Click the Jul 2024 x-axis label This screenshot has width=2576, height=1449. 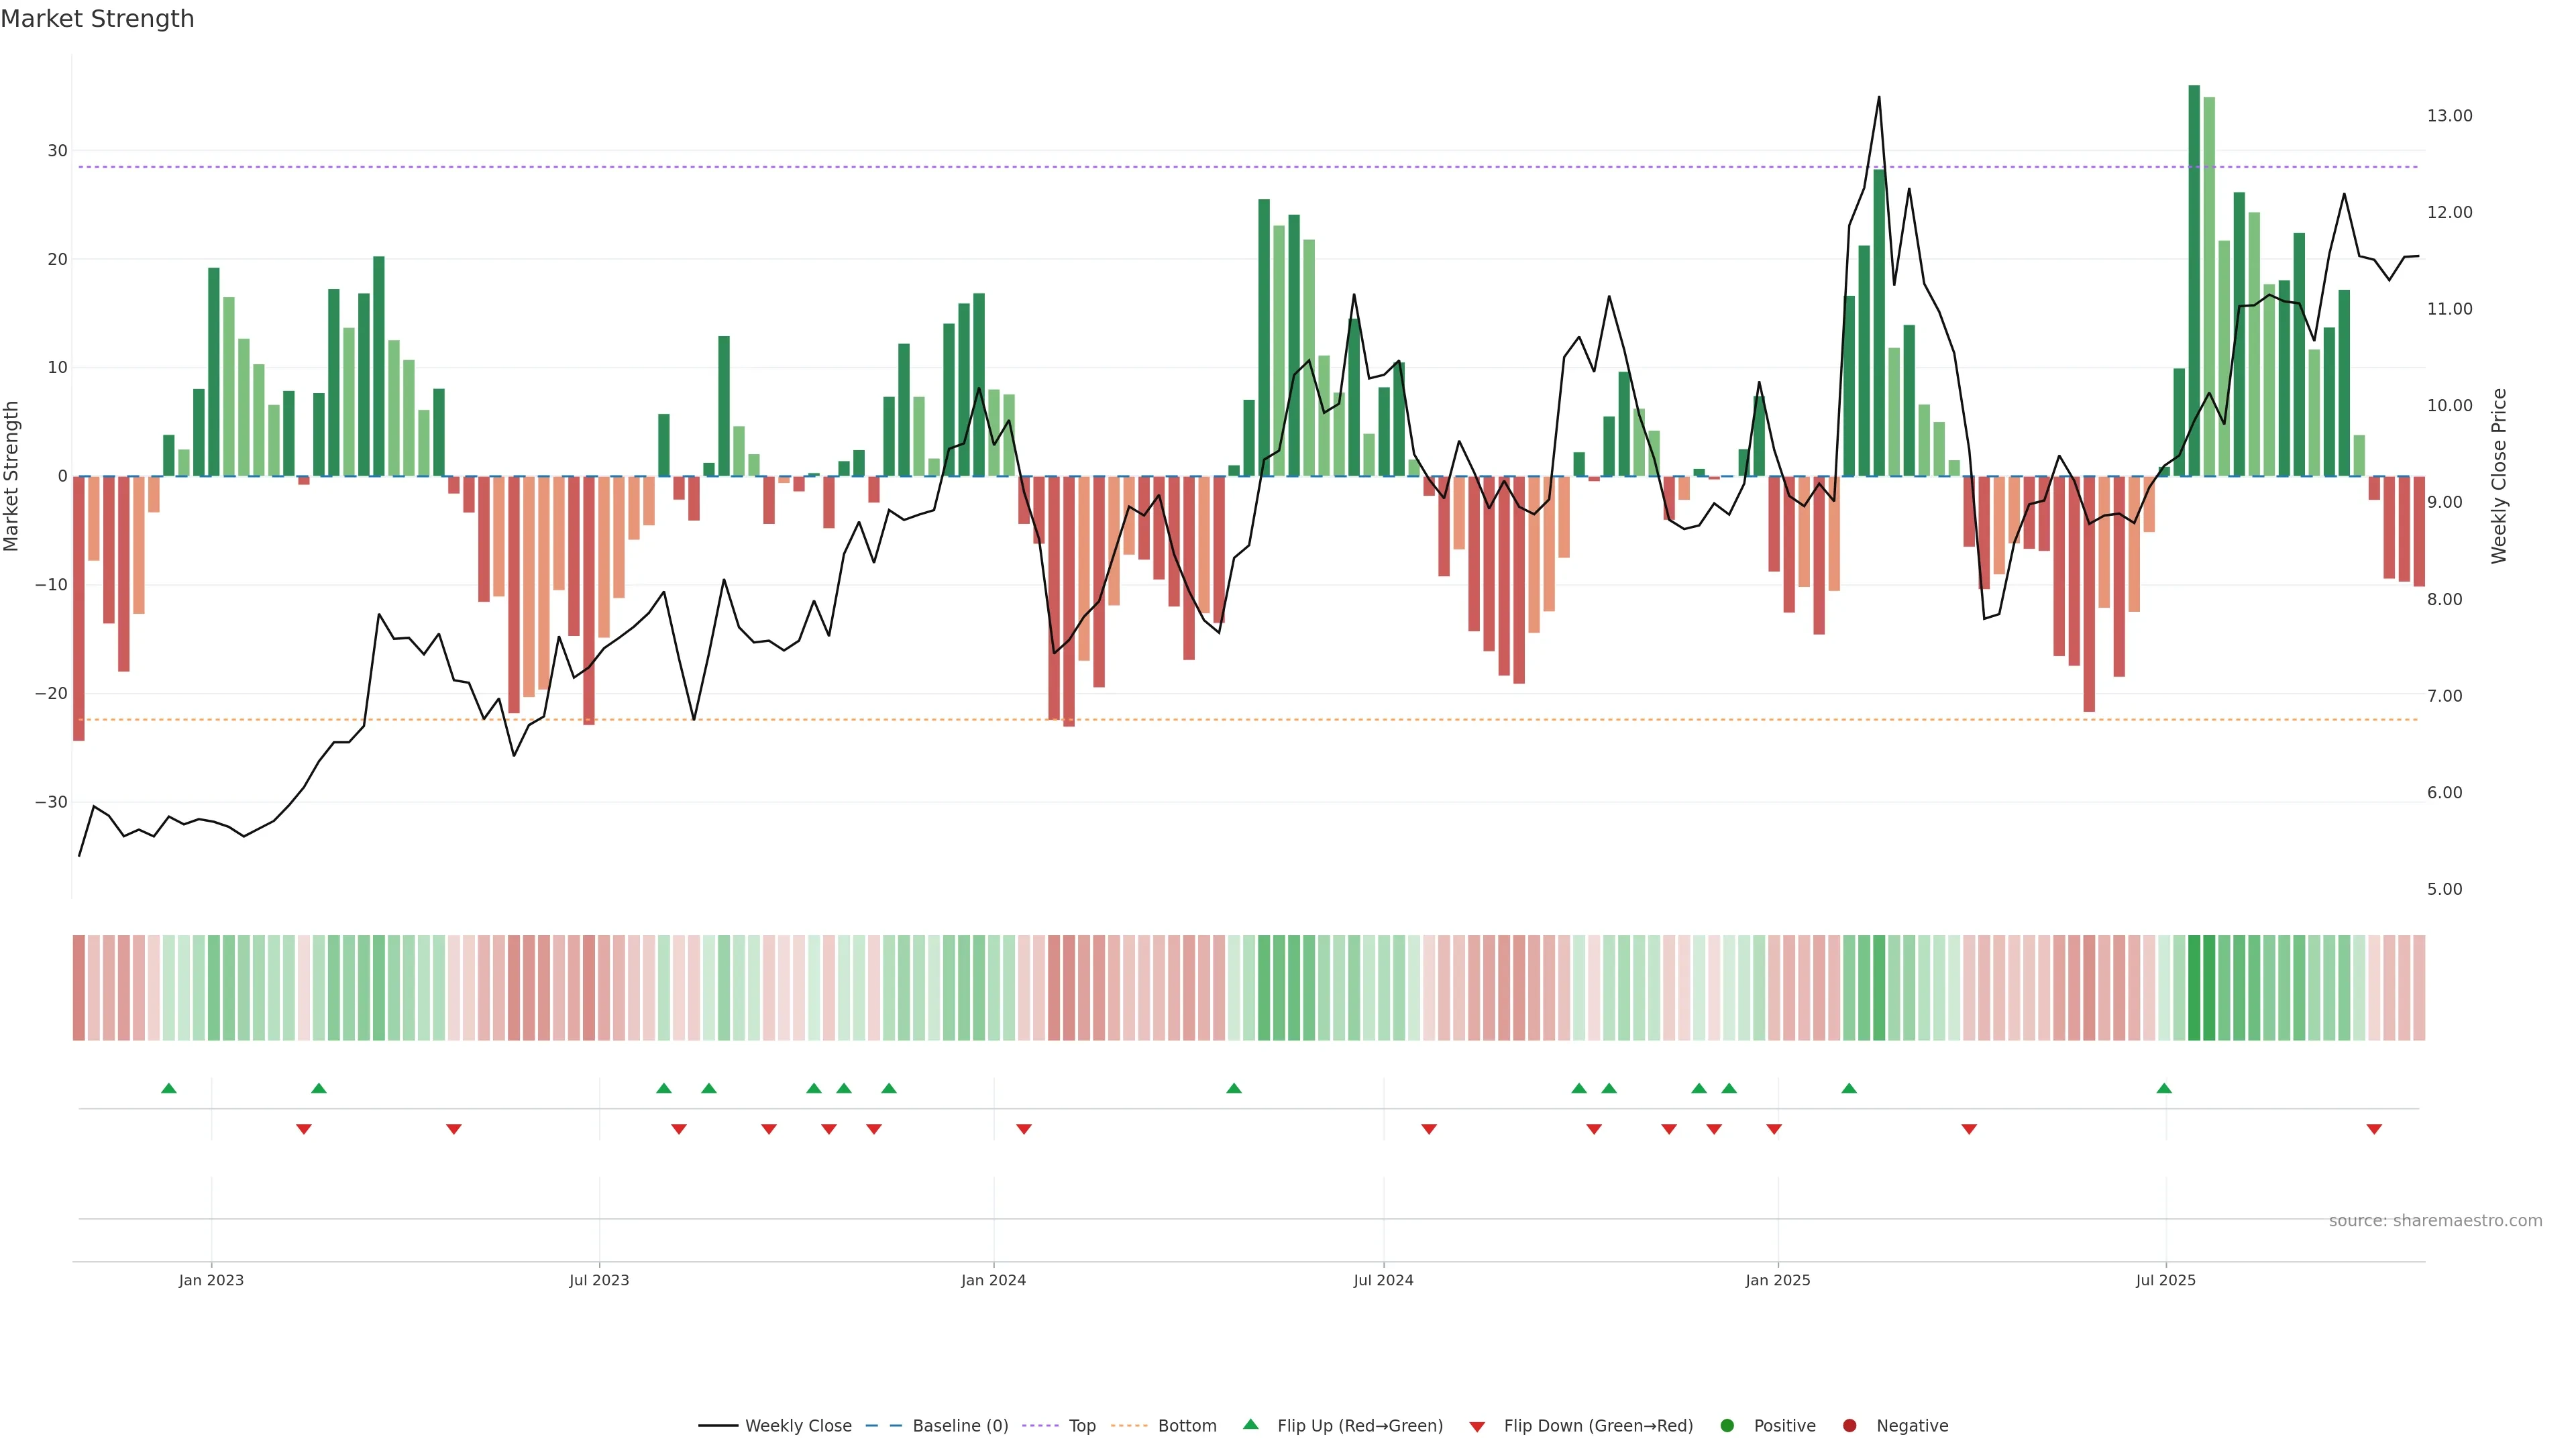[x=1383, y=1280]
